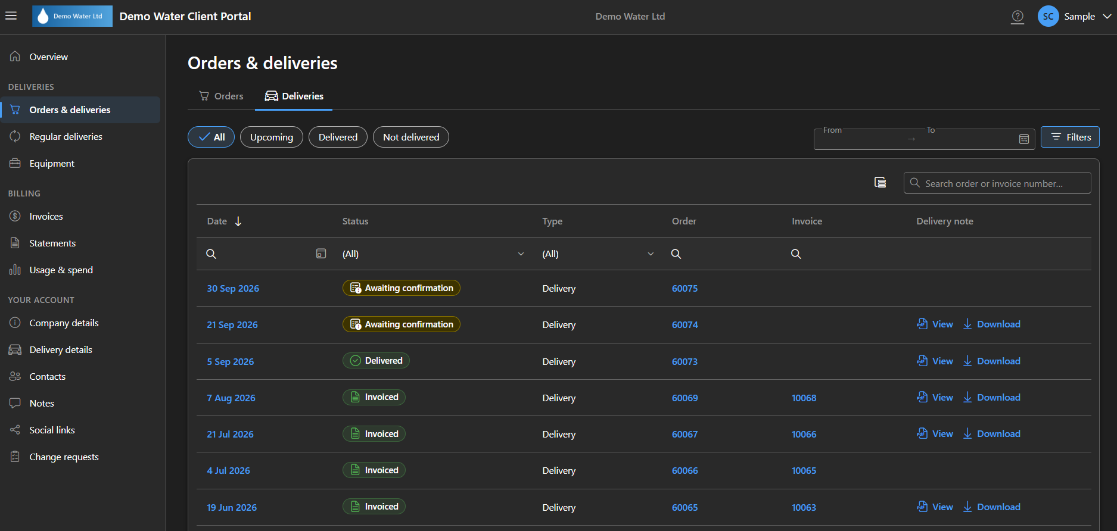
Task: Click the help question mark icon
Action: point(1018,17)
